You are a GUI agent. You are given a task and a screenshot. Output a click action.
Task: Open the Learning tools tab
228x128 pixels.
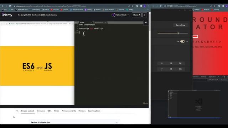94,111
